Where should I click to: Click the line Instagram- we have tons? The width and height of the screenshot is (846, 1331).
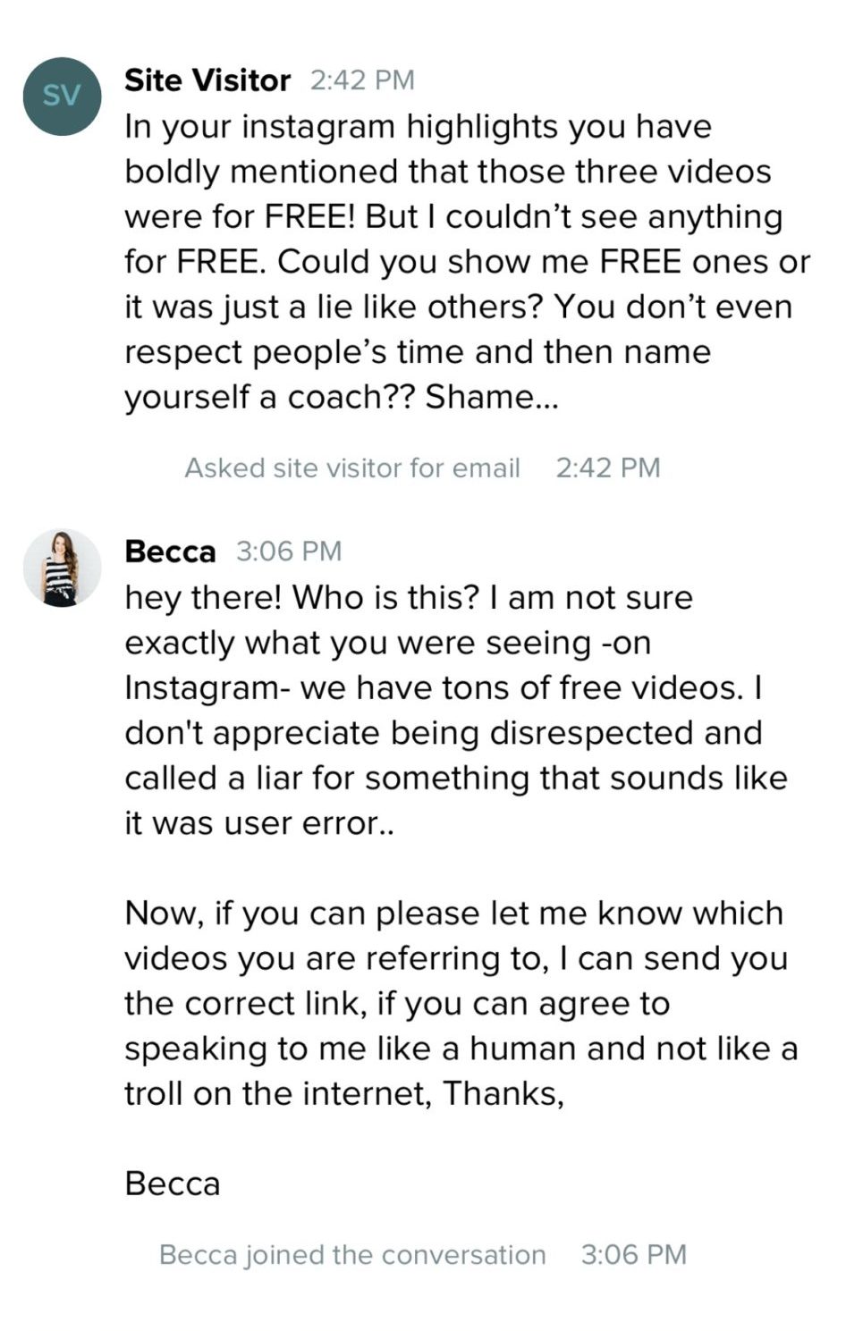pyautogui.click(x=444, y=688)
